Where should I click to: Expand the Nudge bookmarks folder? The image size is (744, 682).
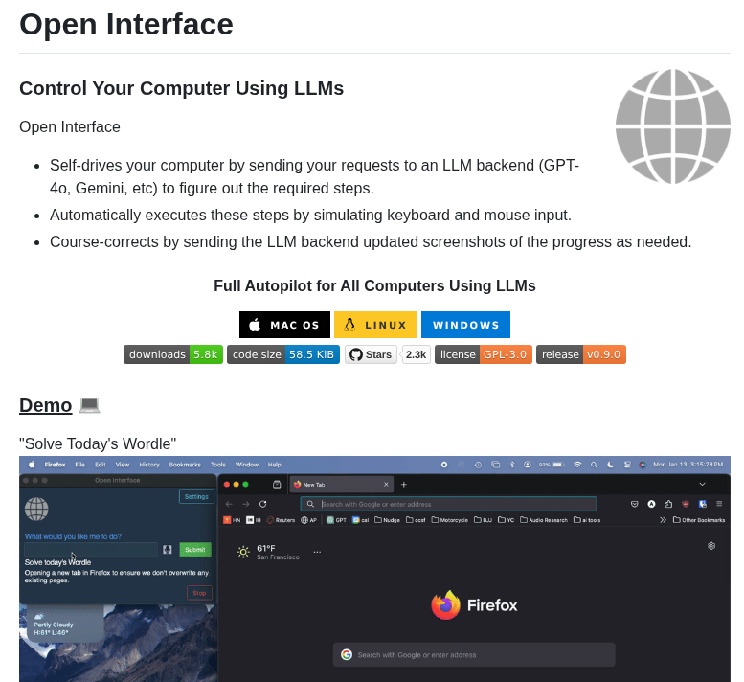(387, 520)
